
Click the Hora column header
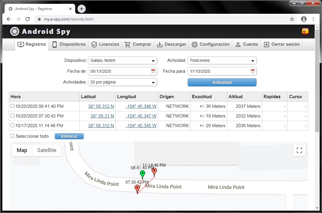(44, 97)
